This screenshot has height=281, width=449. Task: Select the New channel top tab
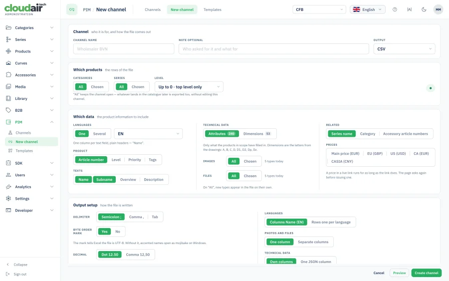tap(182, 9)
